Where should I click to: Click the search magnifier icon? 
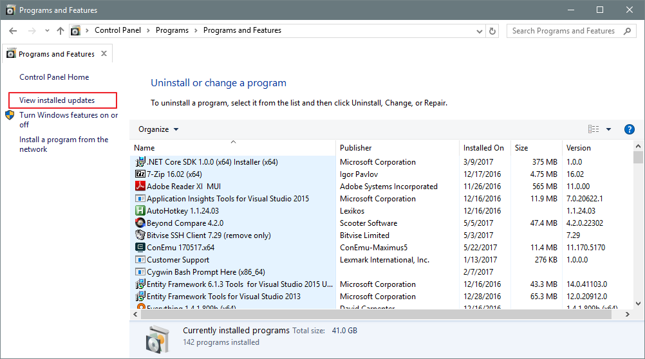coord(628,31)
